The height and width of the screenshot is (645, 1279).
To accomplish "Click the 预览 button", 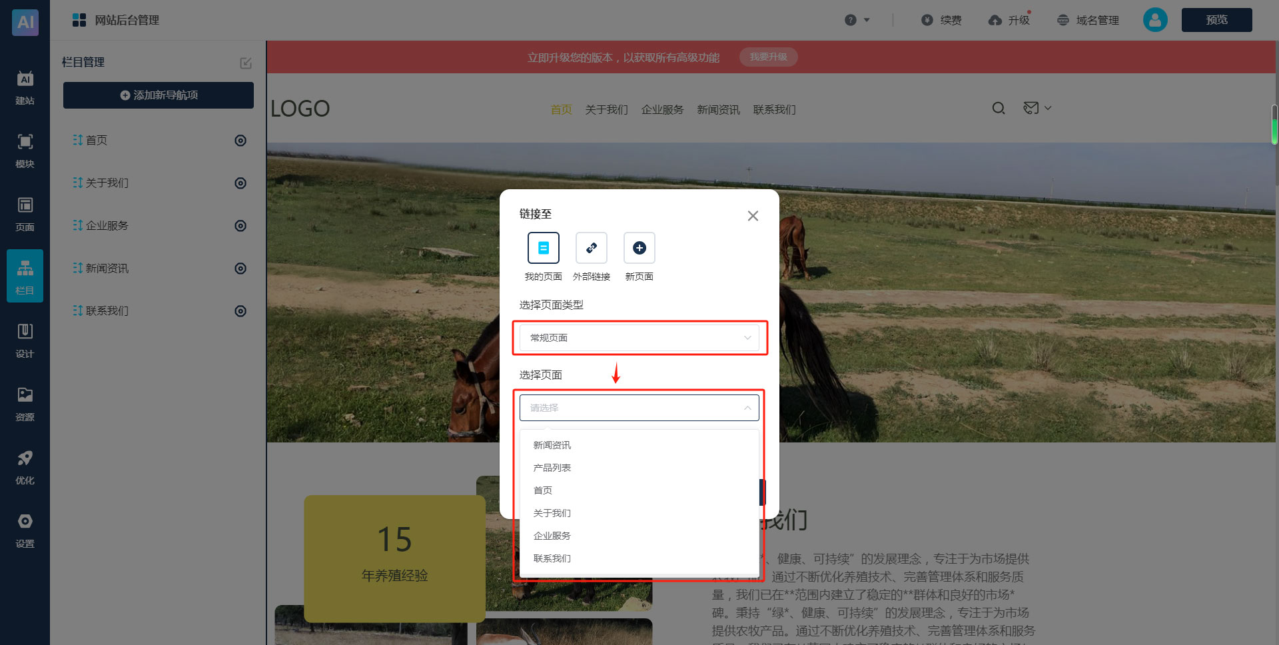I will click(x=1216, y=20).
